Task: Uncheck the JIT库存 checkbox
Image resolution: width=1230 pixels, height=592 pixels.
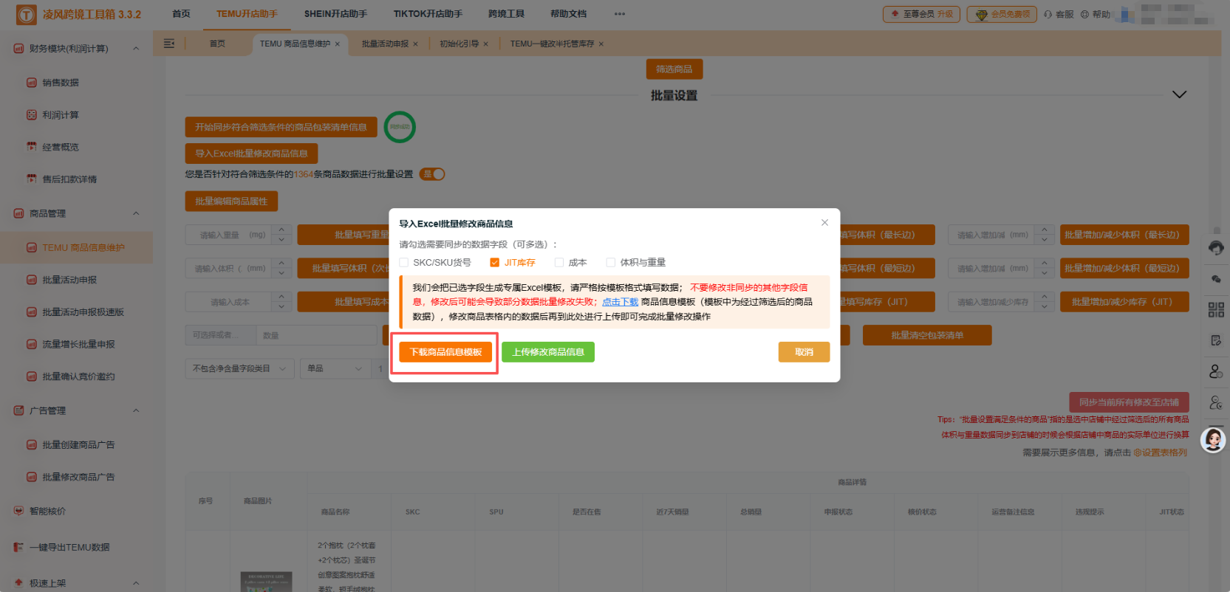Action: [495, 262]
